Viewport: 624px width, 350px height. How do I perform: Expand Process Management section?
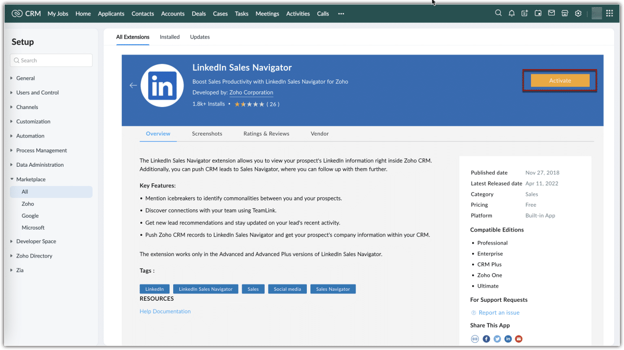tap(42, 151)
